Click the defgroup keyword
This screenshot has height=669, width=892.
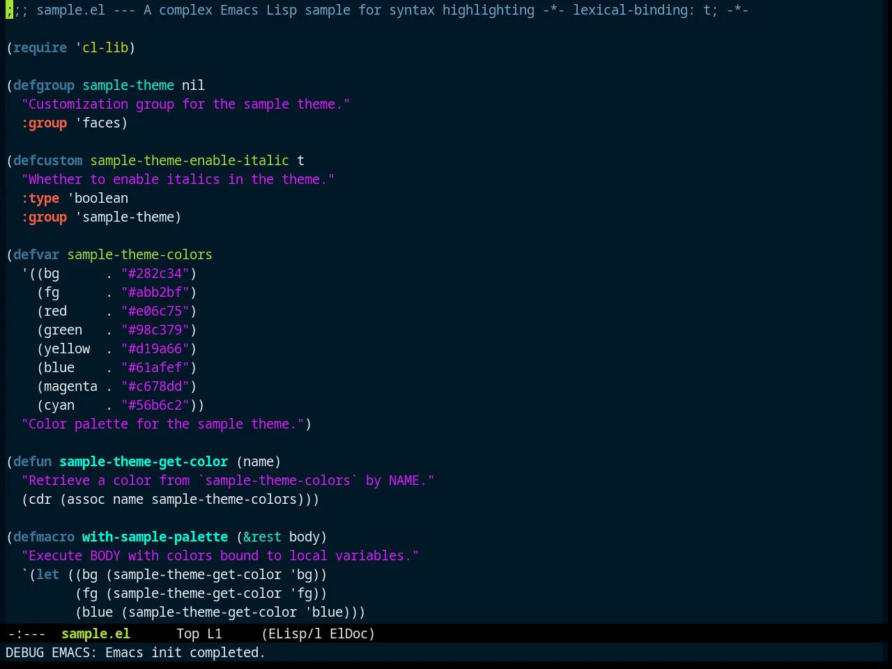(x=44, y=85)
